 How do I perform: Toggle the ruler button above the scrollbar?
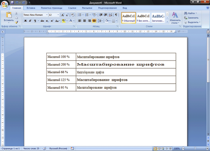(x=208, y=32)
